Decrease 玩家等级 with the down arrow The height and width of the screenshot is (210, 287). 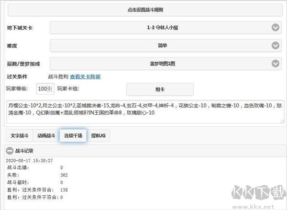click(50, 91)
